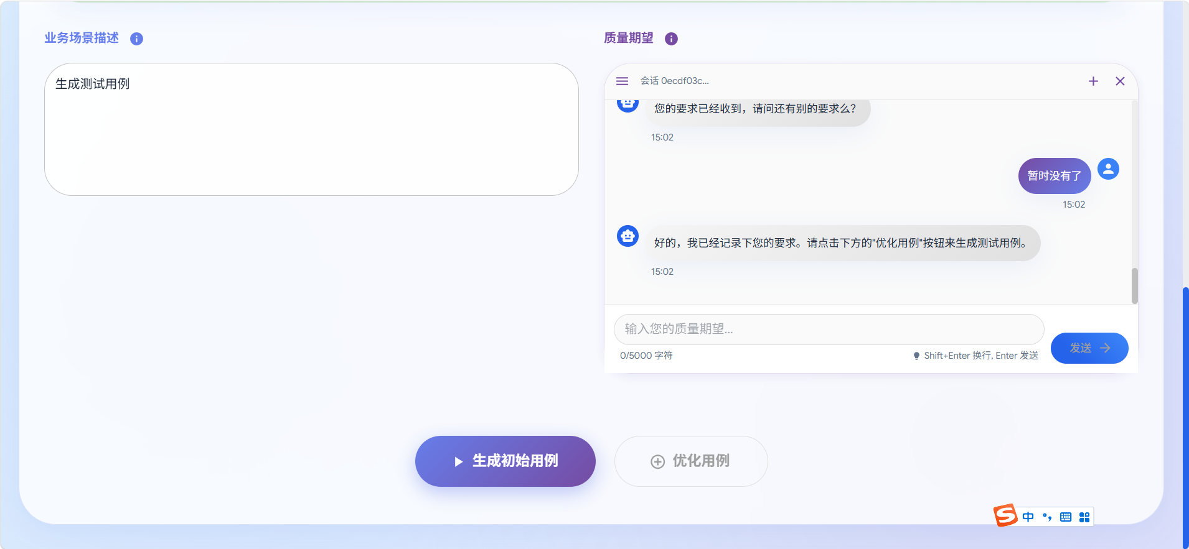Start a new session with plus icon

[1093, 81]
